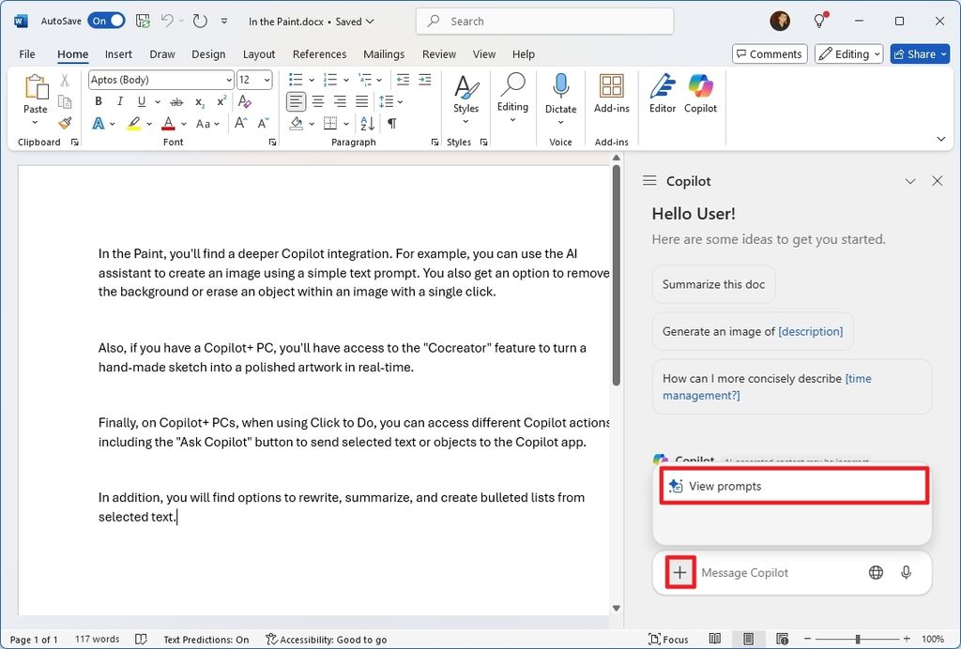Click the globe icon in Copilot box
The width and height of the screenshot is (961, 649).
[x=876, y=572]
